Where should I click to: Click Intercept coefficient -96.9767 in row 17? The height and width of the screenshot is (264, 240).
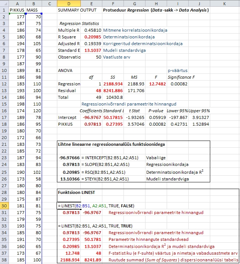(92, 117)
